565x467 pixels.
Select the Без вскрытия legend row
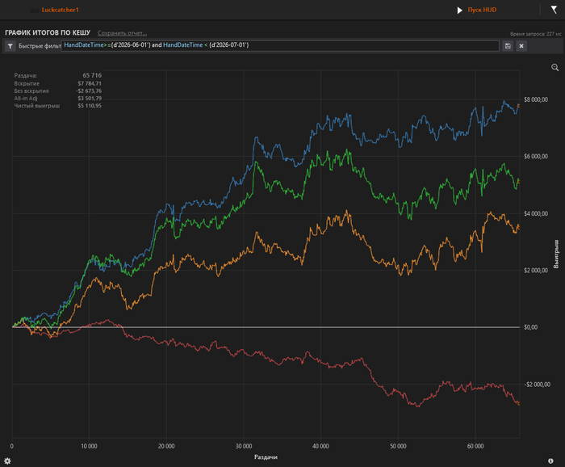(x=57, y=90)
